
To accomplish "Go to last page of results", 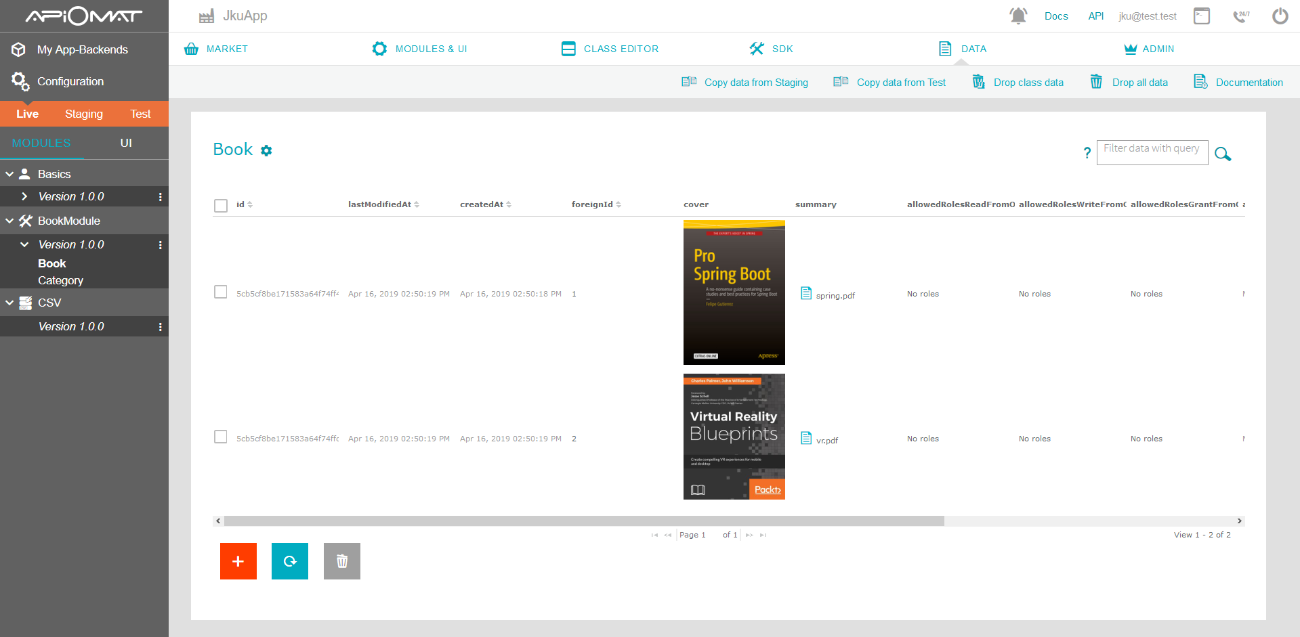I will [x=763, y=535].
